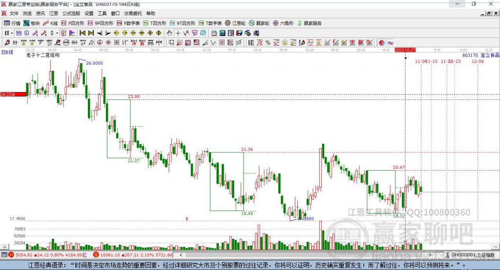This screenshot has width=500, height=270.
Task: Open the 9P四方形 tool
Action: [x=101, y=23]
